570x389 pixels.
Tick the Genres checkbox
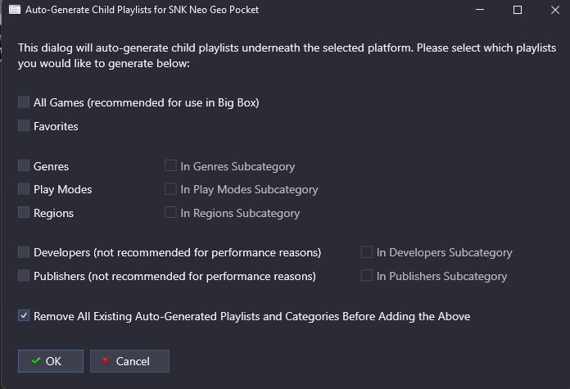point(24,165)
